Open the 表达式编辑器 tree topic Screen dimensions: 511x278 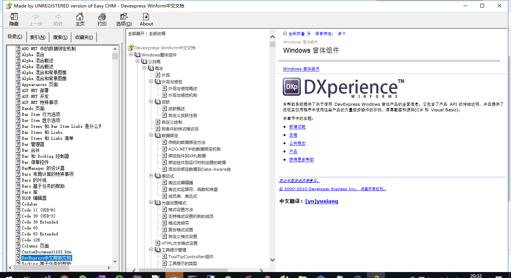[181, 183]
